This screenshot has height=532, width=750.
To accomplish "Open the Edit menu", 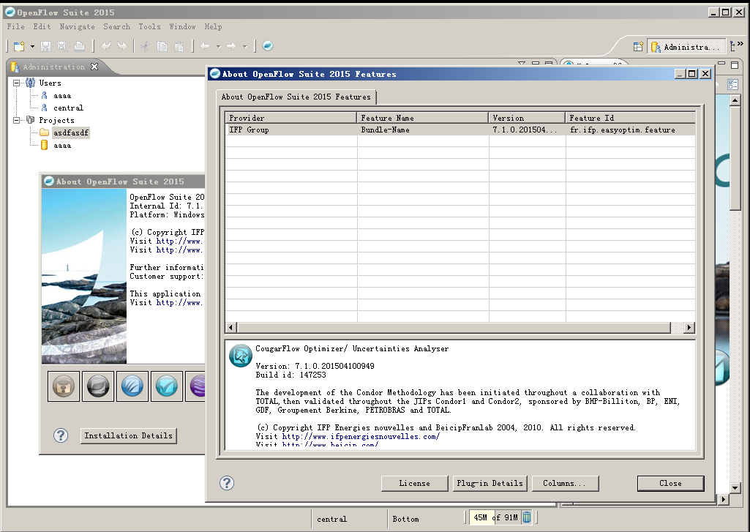I will click(x=42, y=27).
